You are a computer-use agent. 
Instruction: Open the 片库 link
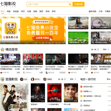coord(101,11)
